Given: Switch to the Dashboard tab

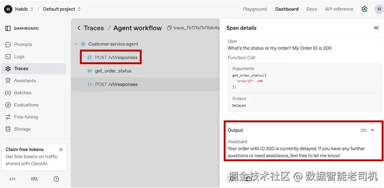Looking at the screenshot, I should (287, 9).
